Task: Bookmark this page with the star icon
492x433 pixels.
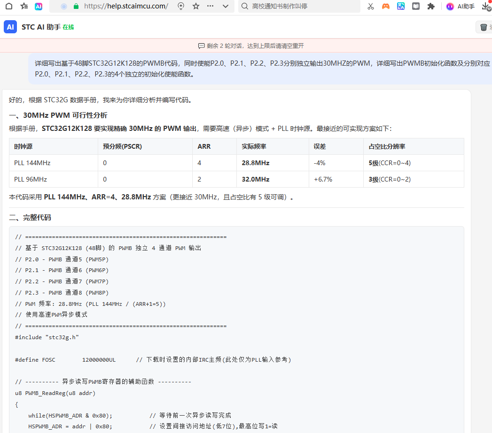Action: coord(196,6)
